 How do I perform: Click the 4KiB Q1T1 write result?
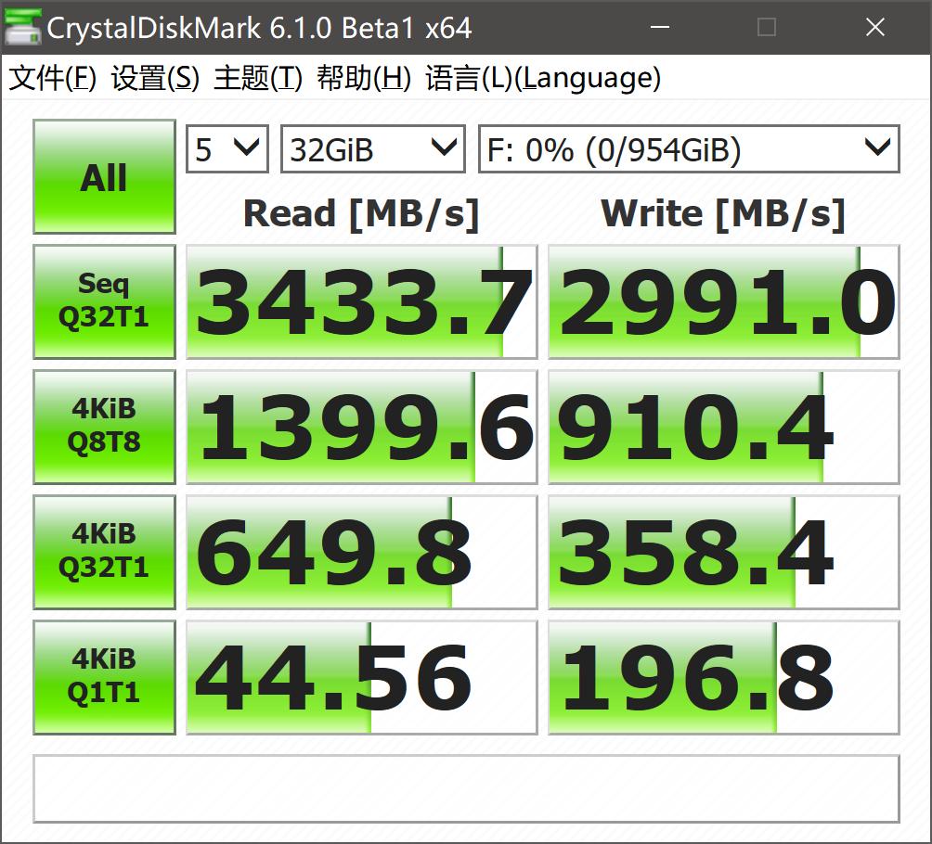point(723,676)
